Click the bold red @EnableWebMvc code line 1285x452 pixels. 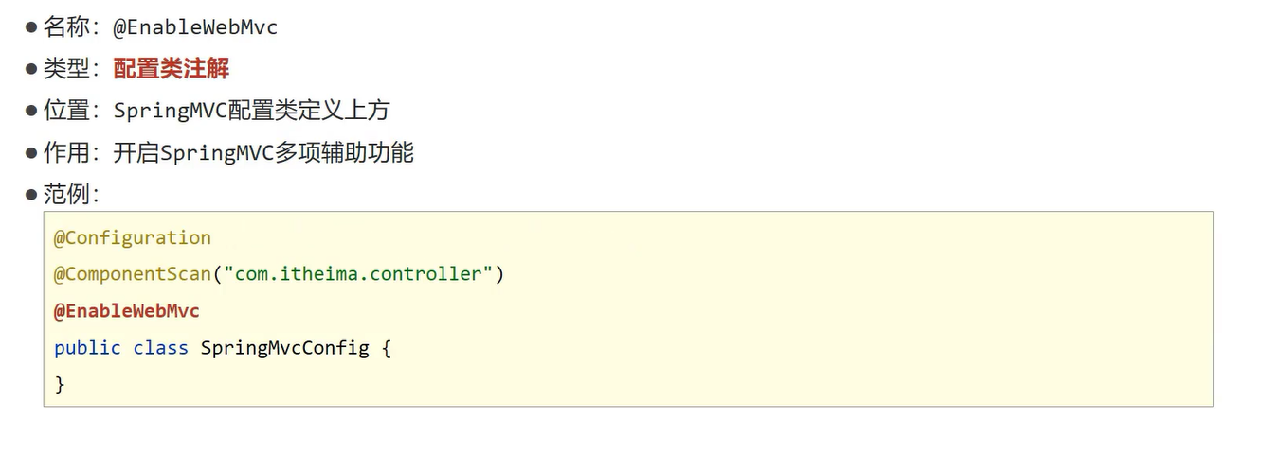click(126, 311)
